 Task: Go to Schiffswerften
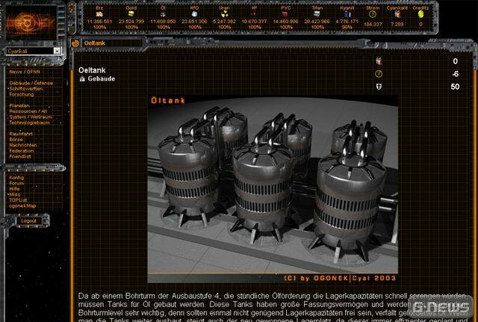click(x=26, y=89)
